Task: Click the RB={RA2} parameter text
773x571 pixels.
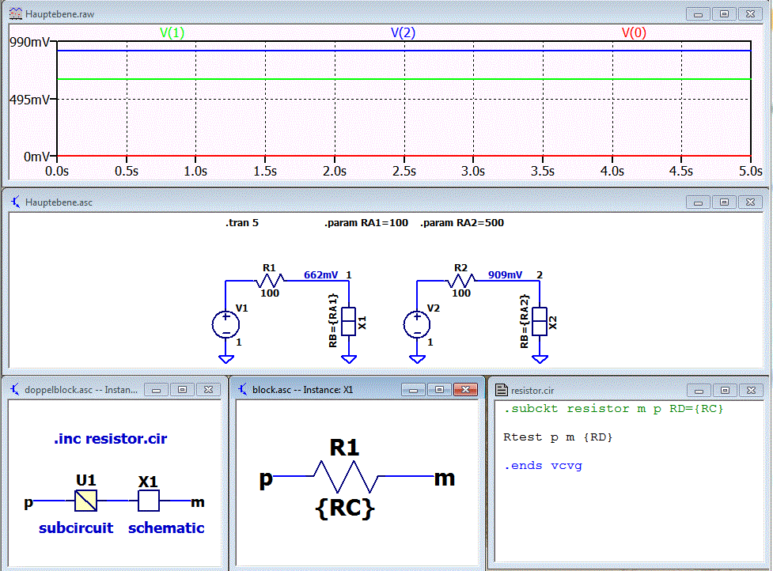Action: click(524, 321)
